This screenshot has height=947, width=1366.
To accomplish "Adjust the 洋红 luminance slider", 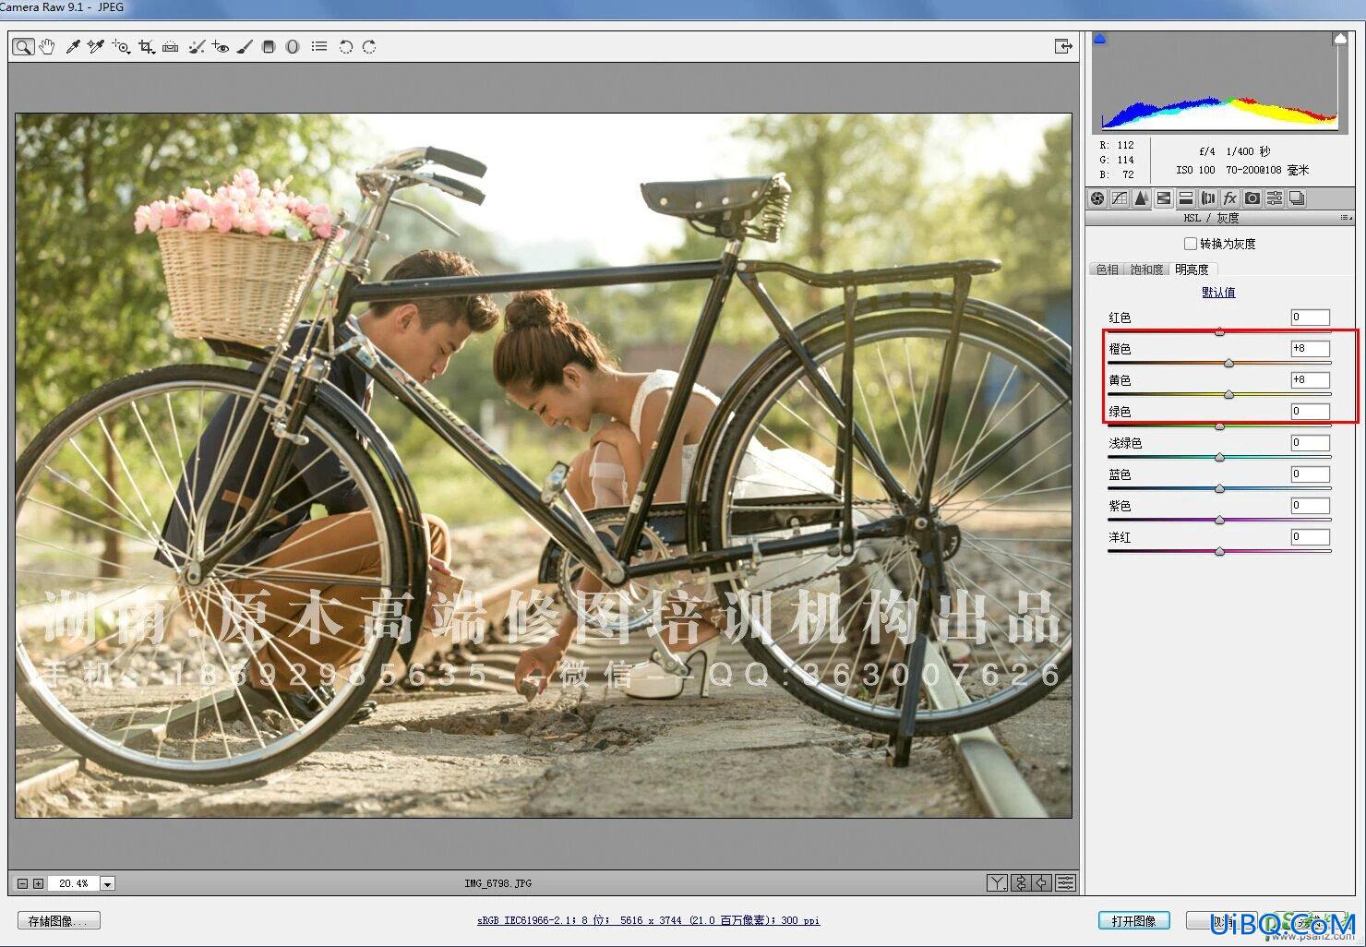I will [x=1219, y=552].
